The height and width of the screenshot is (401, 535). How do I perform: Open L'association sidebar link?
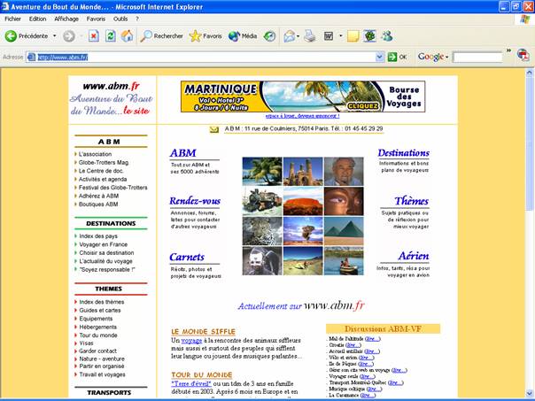click(x=95, y=154)
